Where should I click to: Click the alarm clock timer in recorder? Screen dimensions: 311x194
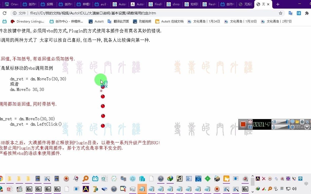(x=250, y=122)
